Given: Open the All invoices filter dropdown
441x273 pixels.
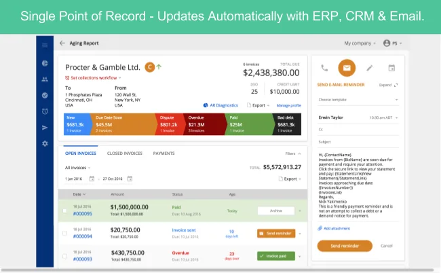Looking at the screenshot, I should tap(77, 168).
